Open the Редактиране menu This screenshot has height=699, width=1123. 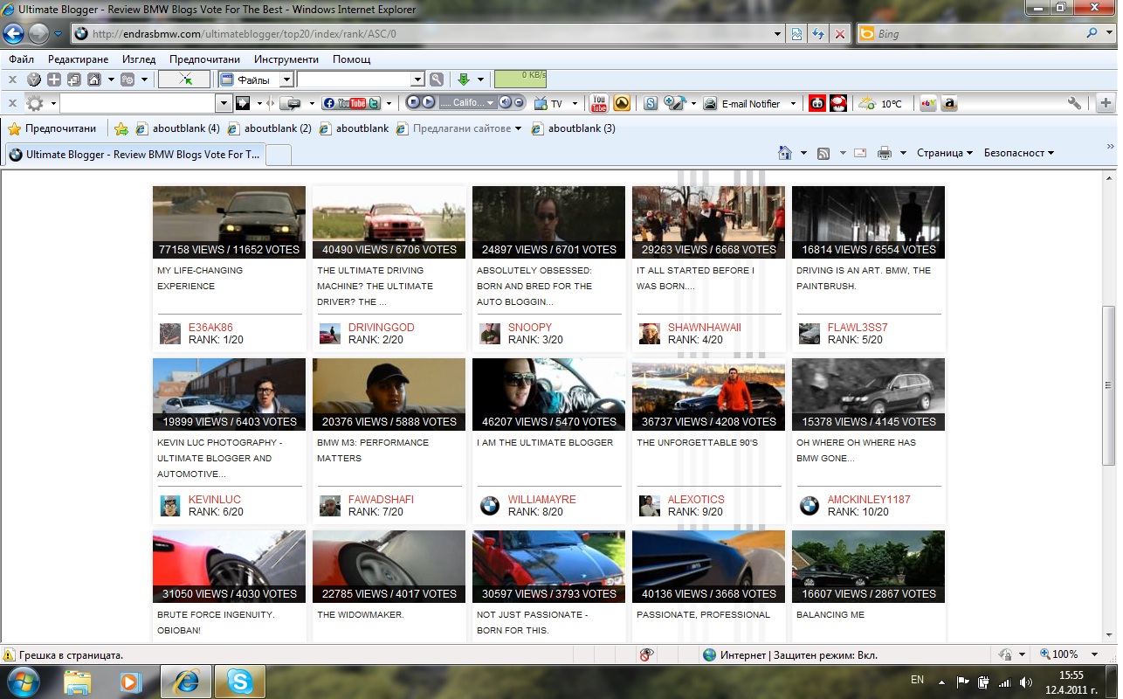point(79,59)
